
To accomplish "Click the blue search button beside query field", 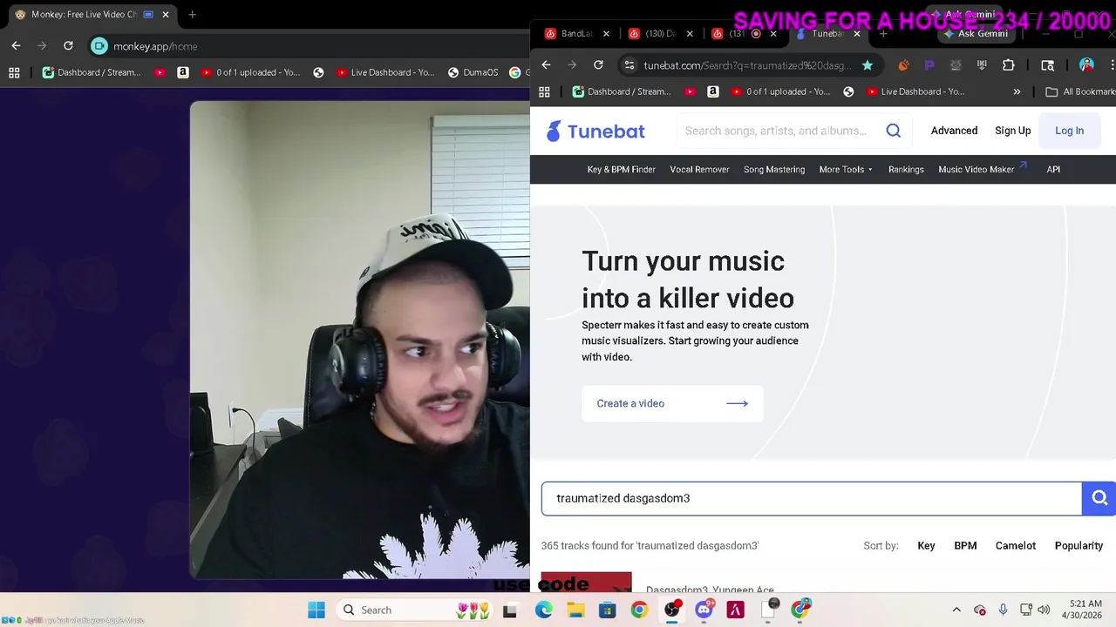I will (x=1099, y=498).
